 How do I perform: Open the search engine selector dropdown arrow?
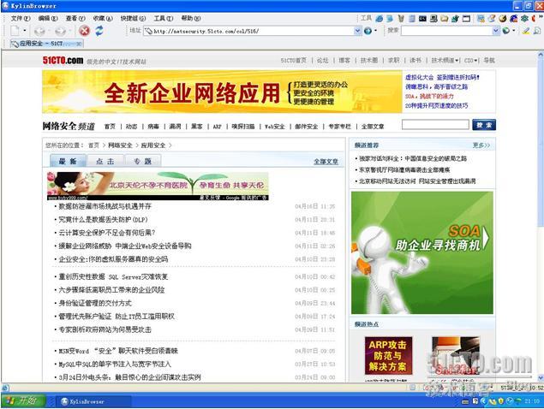514,31
